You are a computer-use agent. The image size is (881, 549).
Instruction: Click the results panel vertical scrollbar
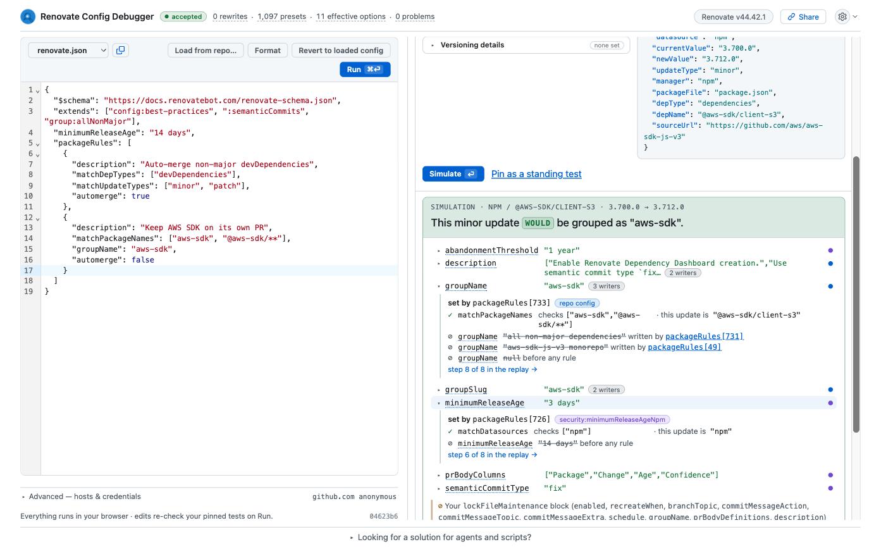856,294
